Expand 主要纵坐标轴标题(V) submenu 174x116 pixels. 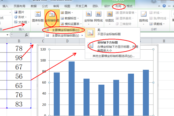65,35
